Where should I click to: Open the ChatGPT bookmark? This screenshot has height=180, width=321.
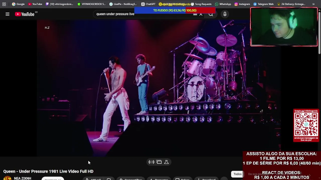click(x=148, y=4)
